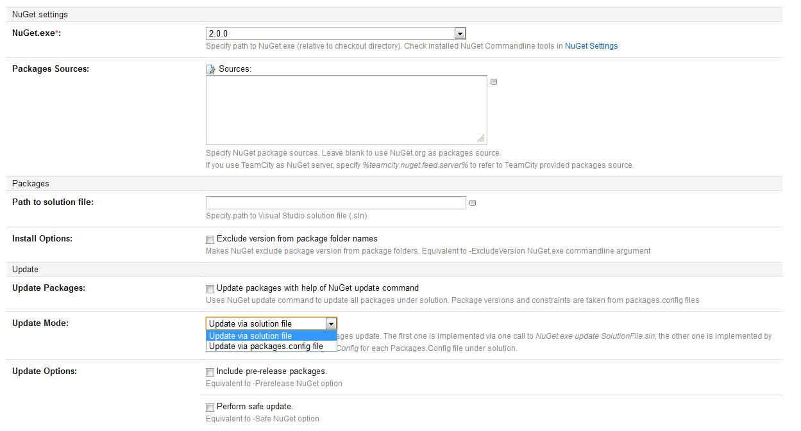Viewport: 801px width, 431px height.
Task: Enable "Exclude version from package folder names" checkbox
Action: click(x=210, y=240)
